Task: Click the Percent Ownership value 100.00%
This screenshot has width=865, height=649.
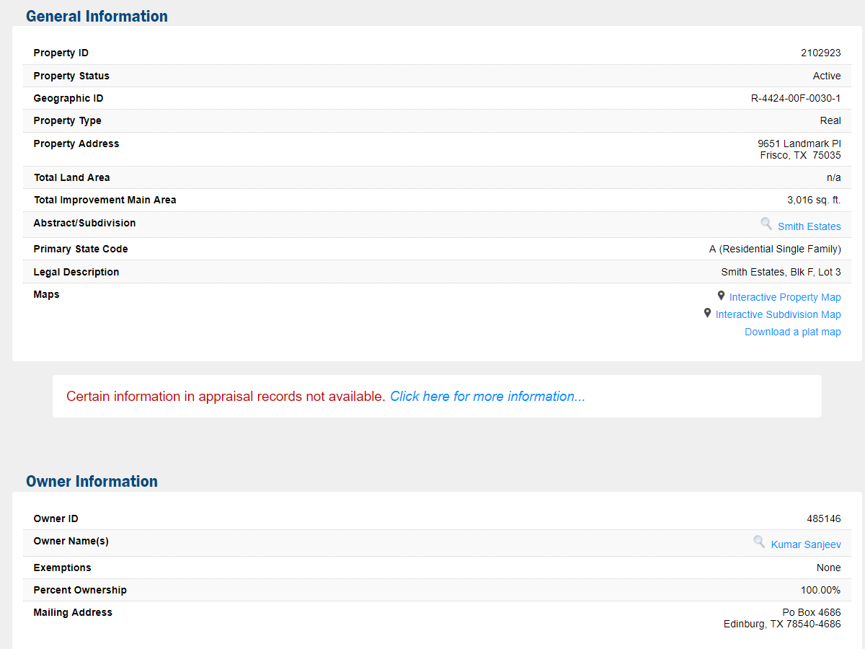Action: click(820, 590)
